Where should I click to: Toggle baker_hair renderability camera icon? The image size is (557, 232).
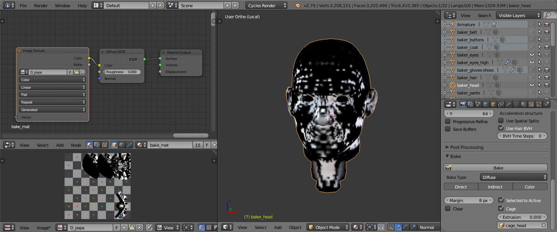pos(547,78)
